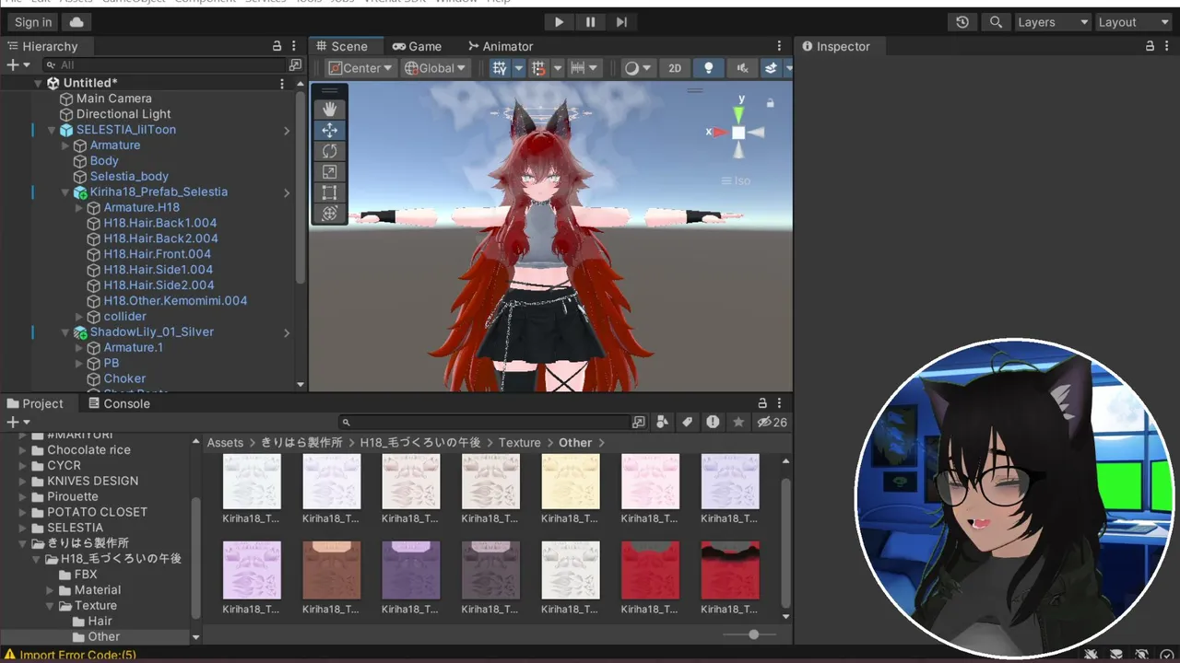This screenshot has height=663, width=1180.
Task: Switch to the Console tab
Action: pos(119,403)
